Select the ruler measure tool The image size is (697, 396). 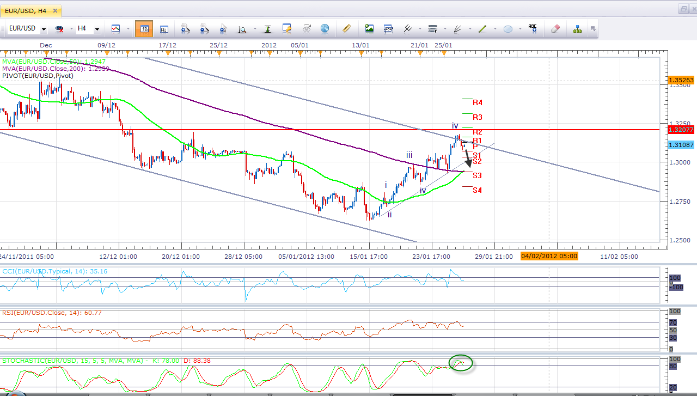pyautogui.click(x=347, y=29)
